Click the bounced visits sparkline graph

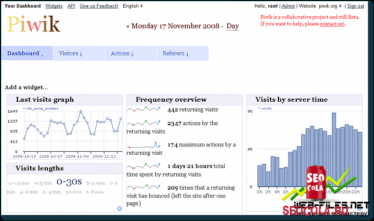click(144, 187)
